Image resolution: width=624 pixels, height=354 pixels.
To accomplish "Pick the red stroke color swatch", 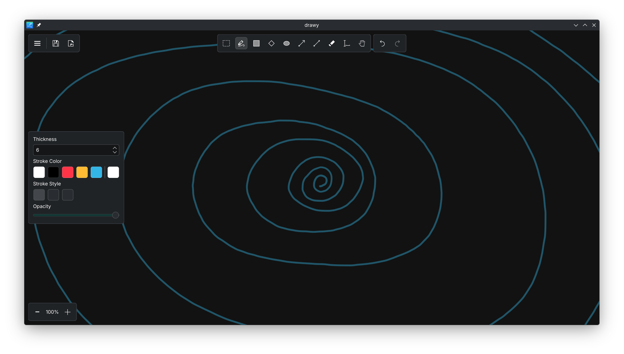I will point(67,172).
